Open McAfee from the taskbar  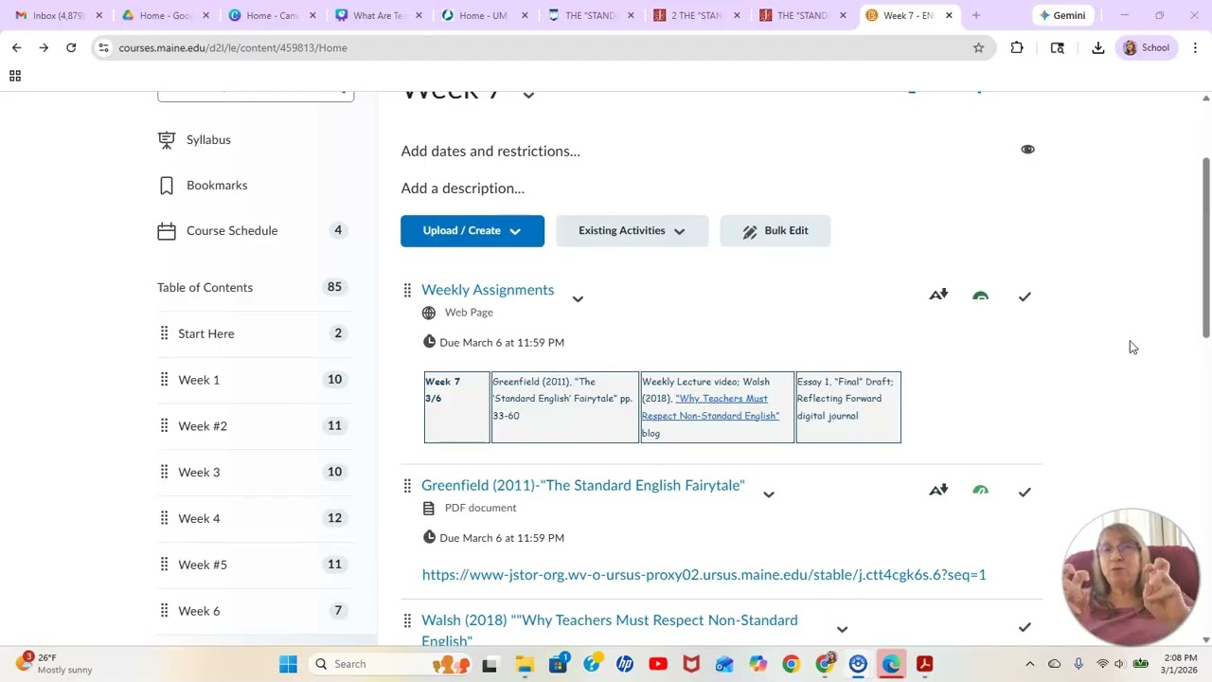click(691, 664)
